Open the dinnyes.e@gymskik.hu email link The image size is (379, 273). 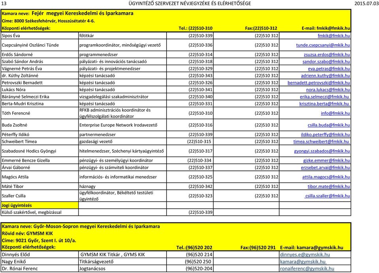(305, 254)
